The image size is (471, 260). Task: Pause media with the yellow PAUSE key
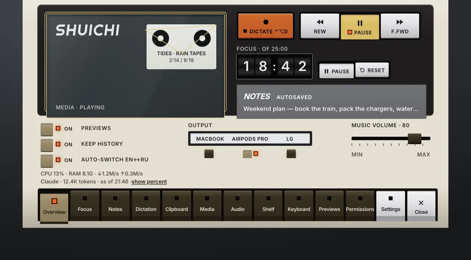[x=360, y=27]
